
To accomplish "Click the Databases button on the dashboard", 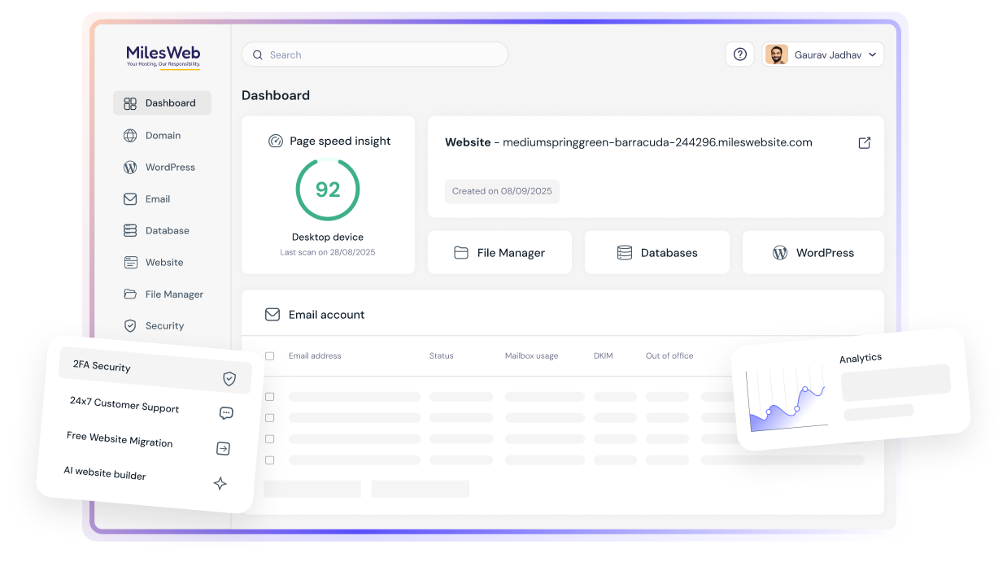I will [656, 252].
